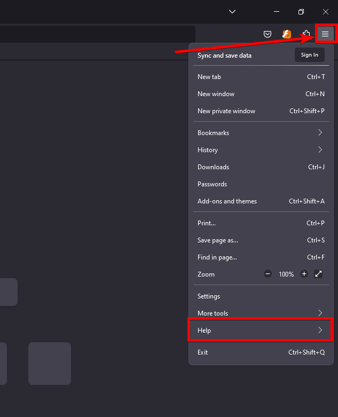Click the address bar field
Screen dimensions: 338x417
pos(96,34)
